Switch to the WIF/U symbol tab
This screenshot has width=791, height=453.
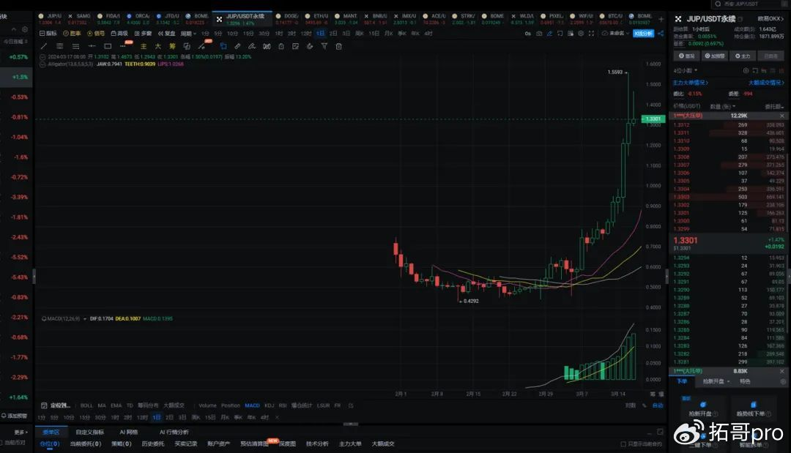tap(582, 19)
